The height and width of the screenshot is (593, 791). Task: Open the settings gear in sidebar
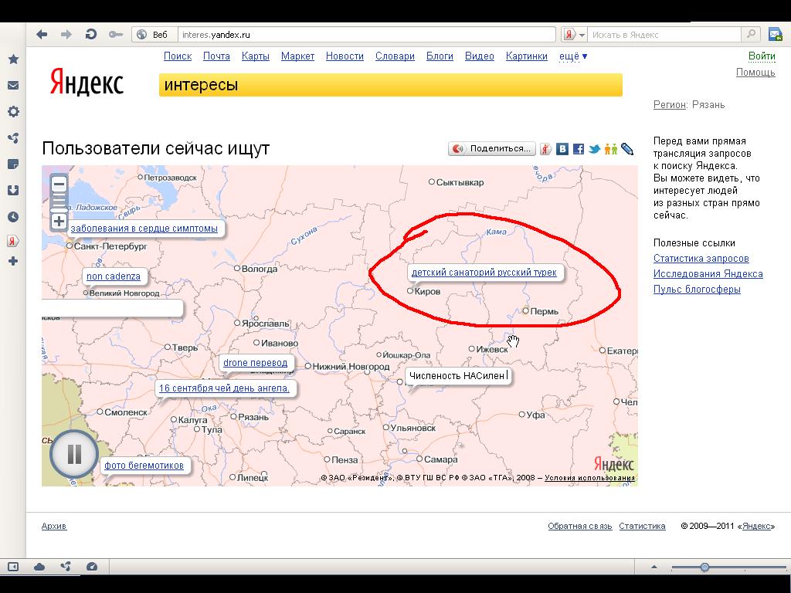pyautogui.click(x=13, y=112)
